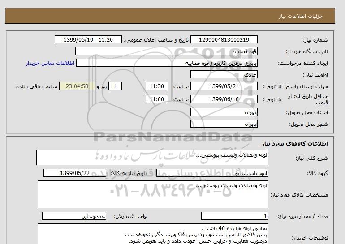The height and width of the screenshot is (244, 345).
Task: Click the remaining days field showing 1
Action: 115,86
